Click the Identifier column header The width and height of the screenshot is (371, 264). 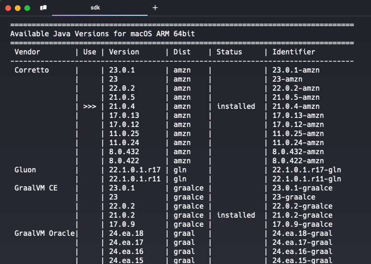[294, 52]
